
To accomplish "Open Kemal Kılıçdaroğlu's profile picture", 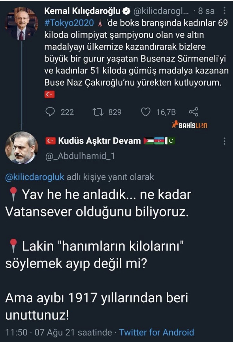I will [x=22, y=23].
